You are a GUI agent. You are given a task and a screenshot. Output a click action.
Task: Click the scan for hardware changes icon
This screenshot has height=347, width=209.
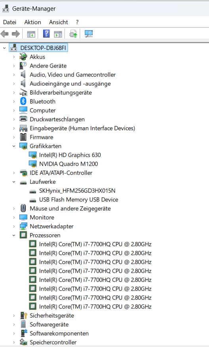tap(89, 34)
